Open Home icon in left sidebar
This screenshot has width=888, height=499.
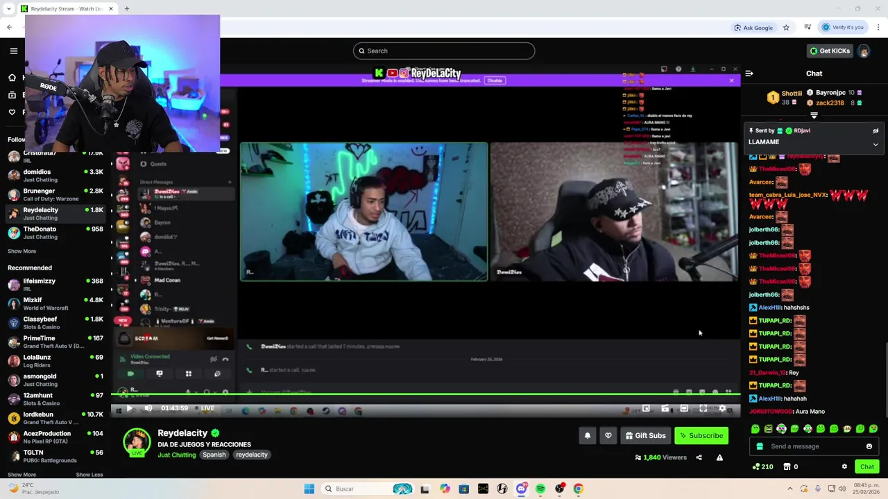pyautogui.click(x=12, y=77)
